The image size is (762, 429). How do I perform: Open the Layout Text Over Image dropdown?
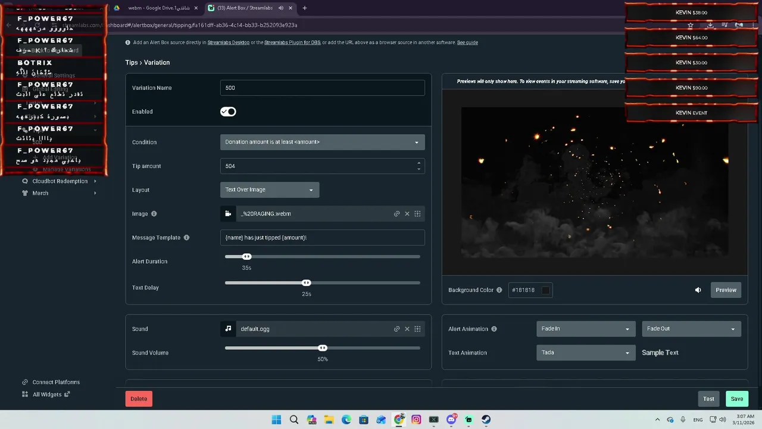click(270, 189)
